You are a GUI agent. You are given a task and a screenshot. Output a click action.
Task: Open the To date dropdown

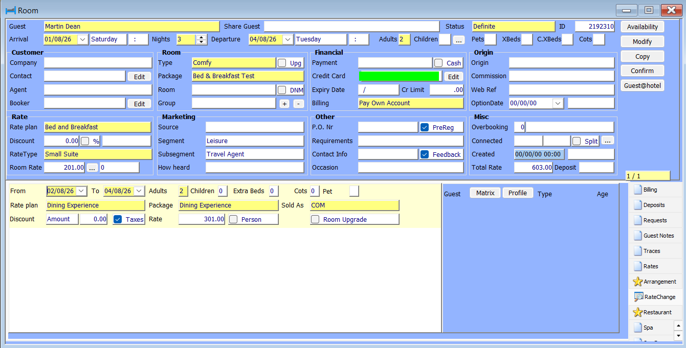pos(139,191)
